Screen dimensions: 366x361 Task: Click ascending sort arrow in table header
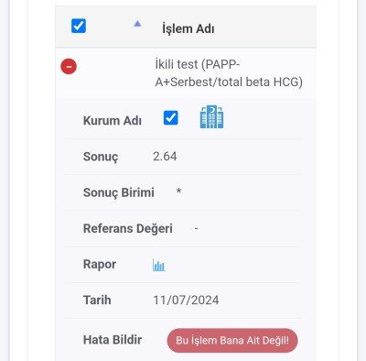click(x=137, y=24)
